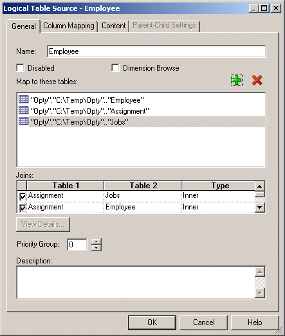Click the Cancel button
The height and width of the screenshot is (336, 285).
[x=204, y=323]
